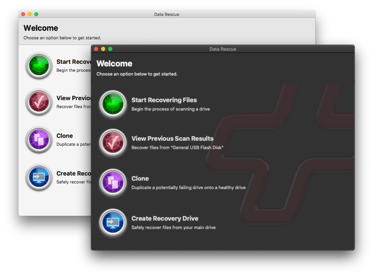The height and width of the screenshot is (276, 374).
Task: Open "View Previous Scan Results" in dark window
Action: pyautogui.click(x=172, y=139)
